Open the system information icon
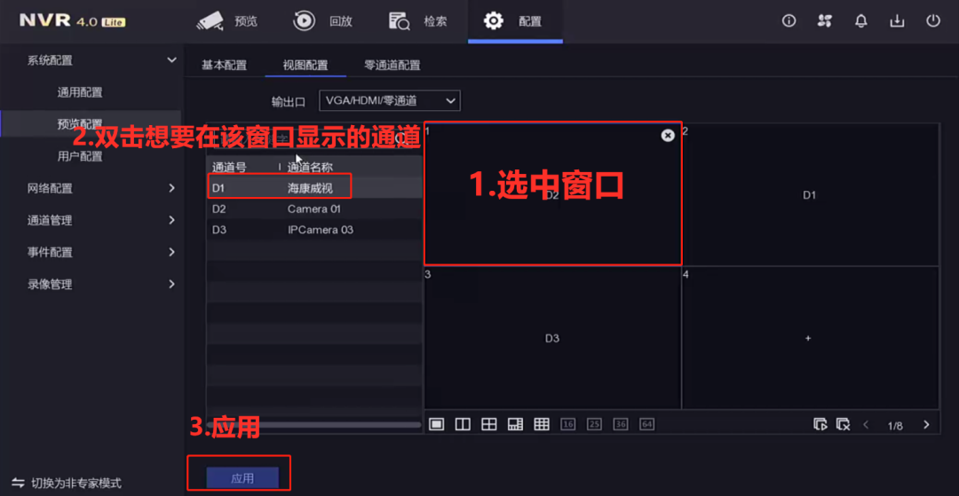 pyautogui.click(x=789, y=20)
